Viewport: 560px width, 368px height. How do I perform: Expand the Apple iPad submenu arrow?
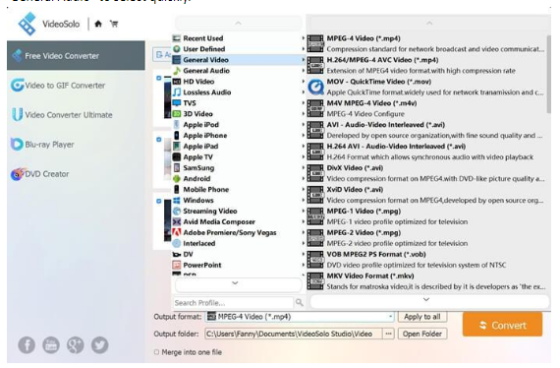(304, 146)
